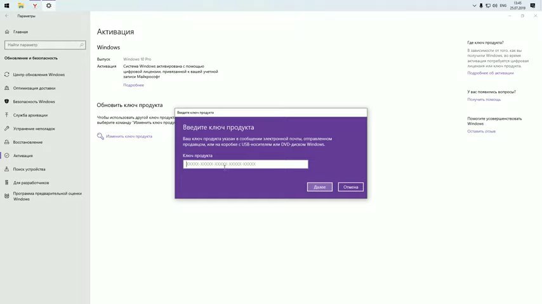Open Центр обновления Windows

tap(39, 75)
